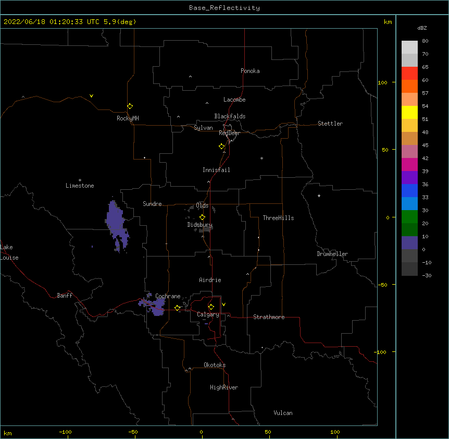Click the asterisk marker above Limestone label
449x439 pixels.
[80, 180]
